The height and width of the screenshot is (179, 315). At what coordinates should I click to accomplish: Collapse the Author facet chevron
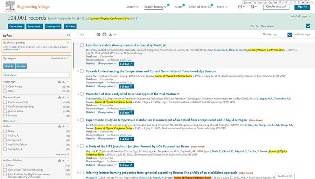click(x=68, y=126)
